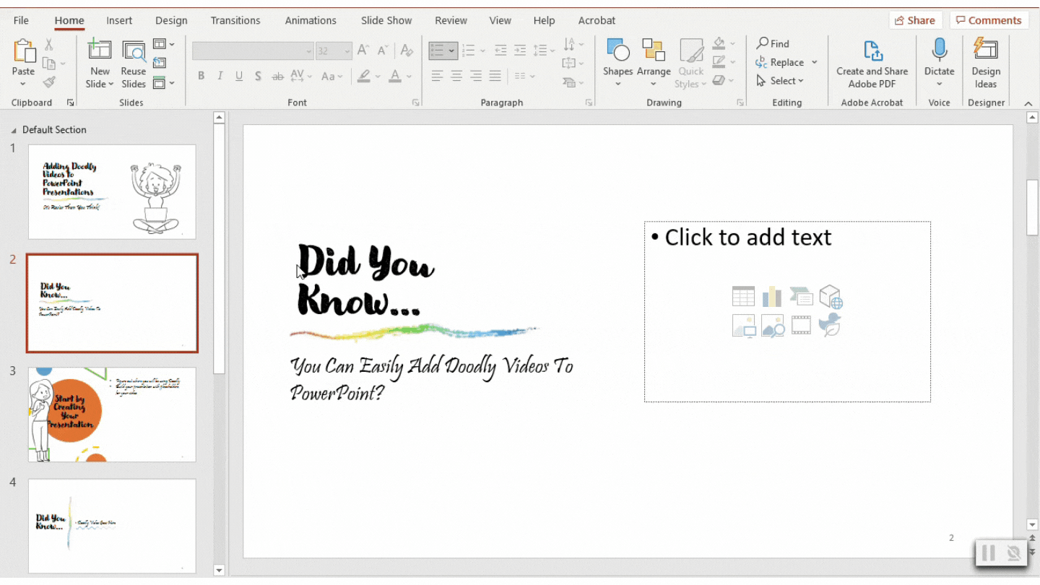1040x585 pixels.
Task: Insert video using the filmstrip placeholder icon
Action: 801,325
